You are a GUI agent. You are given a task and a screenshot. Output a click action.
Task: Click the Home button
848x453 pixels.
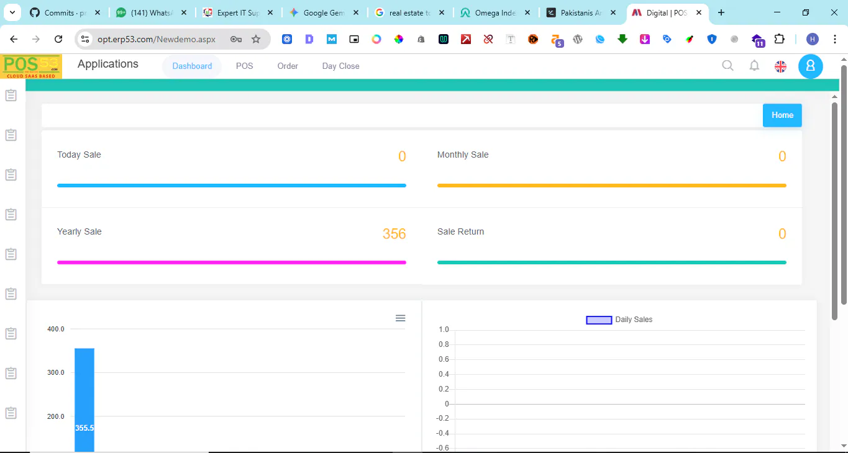click(782, 115)
